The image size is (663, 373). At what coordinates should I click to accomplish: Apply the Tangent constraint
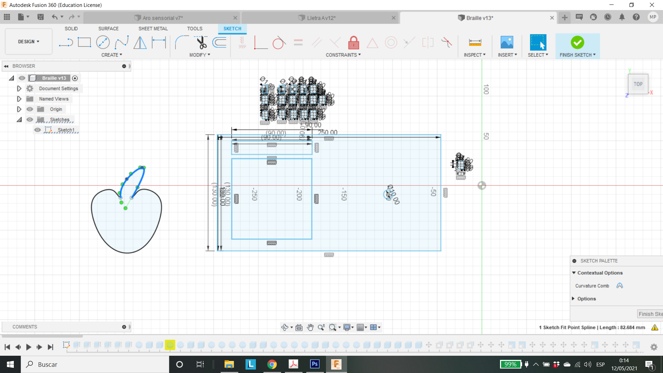coord(279,42)
